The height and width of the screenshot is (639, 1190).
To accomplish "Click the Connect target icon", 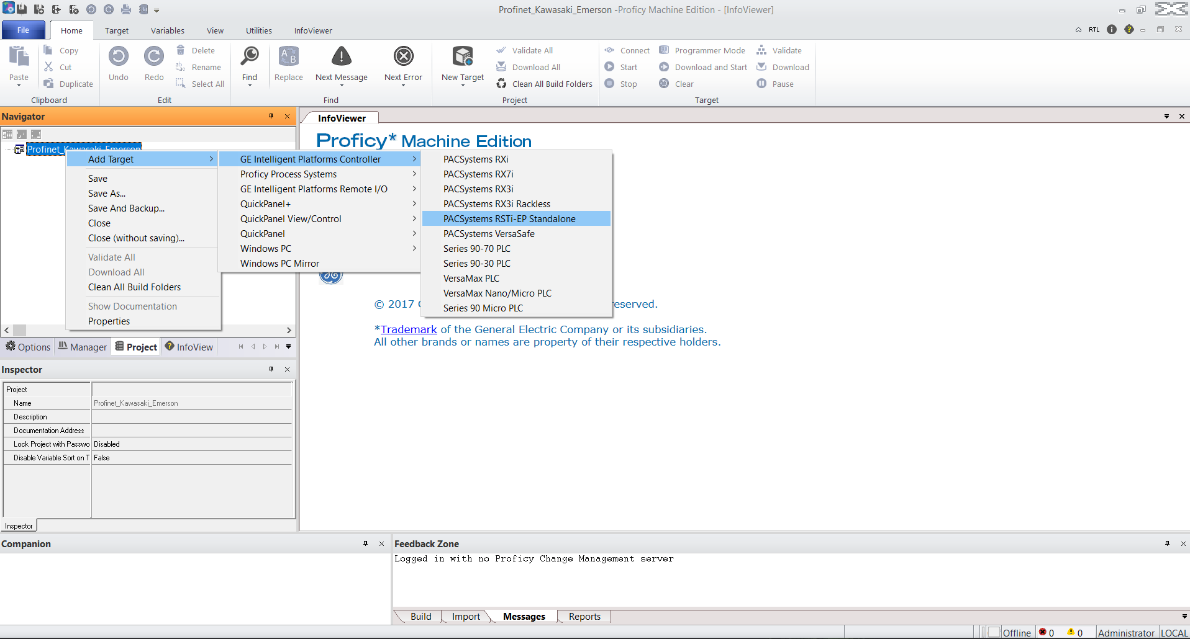I will (x=609, y=50).
